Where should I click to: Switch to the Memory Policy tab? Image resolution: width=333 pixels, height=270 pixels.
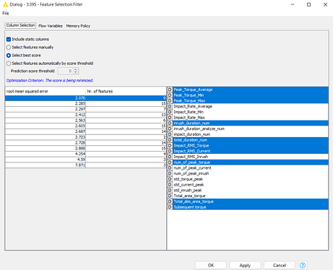click(78, 26)
